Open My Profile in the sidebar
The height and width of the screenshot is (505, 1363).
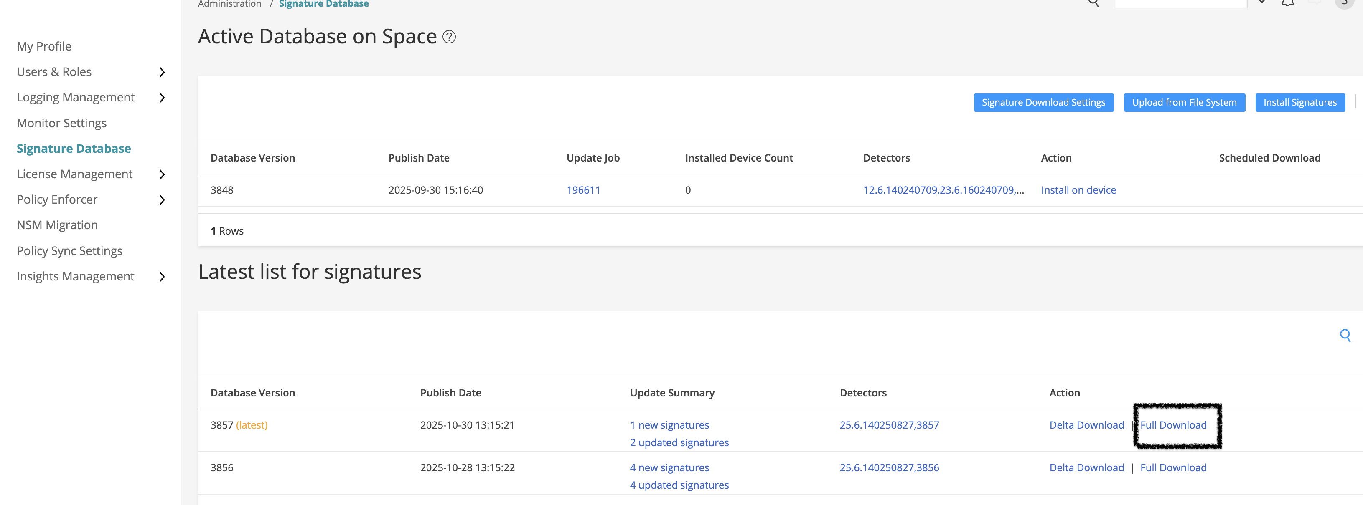click(x=44, y=46)
